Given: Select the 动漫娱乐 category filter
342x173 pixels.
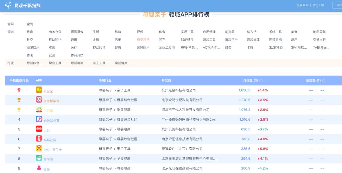Looking at the screenshot, I should pyautogui.click(x=33, y=48).
